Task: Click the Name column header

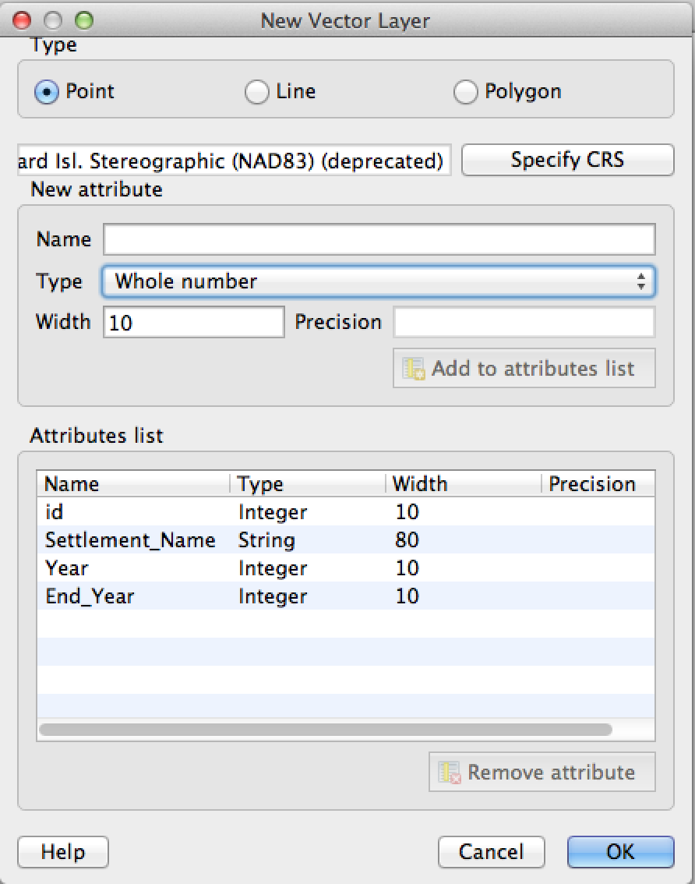Action: click(x=132, y=484)
